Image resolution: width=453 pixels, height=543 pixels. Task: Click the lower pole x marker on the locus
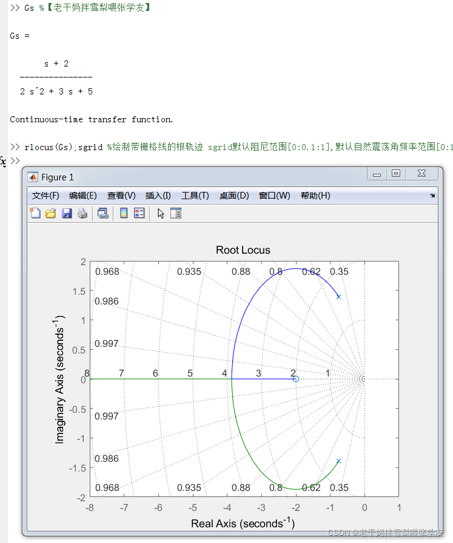coord(338,461)
